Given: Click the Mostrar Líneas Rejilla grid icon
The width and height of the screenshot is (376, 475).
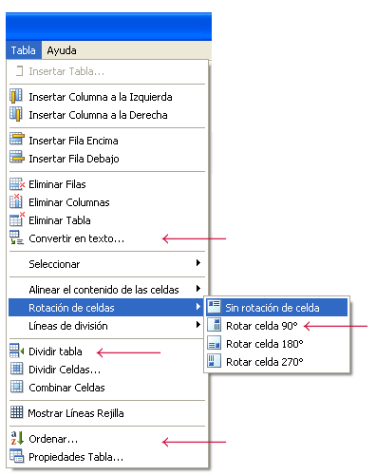Looking at the screenshot, I should tap(16, 412).
